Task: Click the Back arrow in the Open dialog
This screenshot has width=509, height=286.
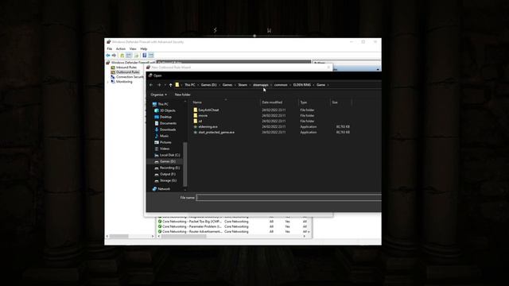Action: [151, 85]
